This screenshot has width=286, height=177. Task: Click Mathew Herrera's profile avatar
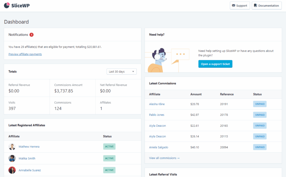pos(12,146)
